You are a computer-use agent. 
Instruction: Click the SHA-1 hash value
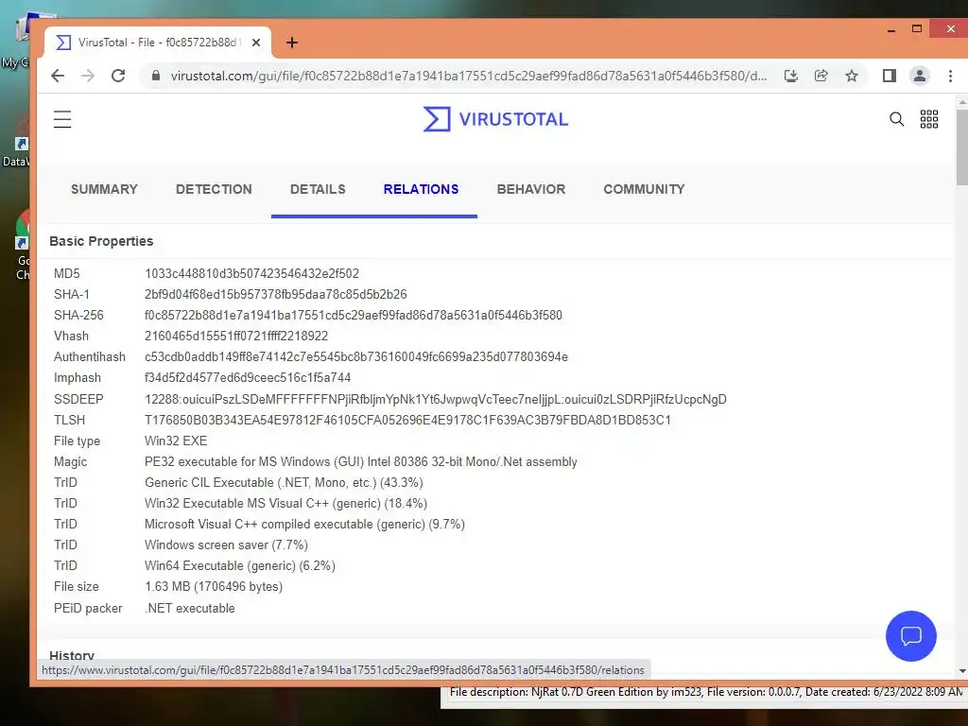[275, 295]
